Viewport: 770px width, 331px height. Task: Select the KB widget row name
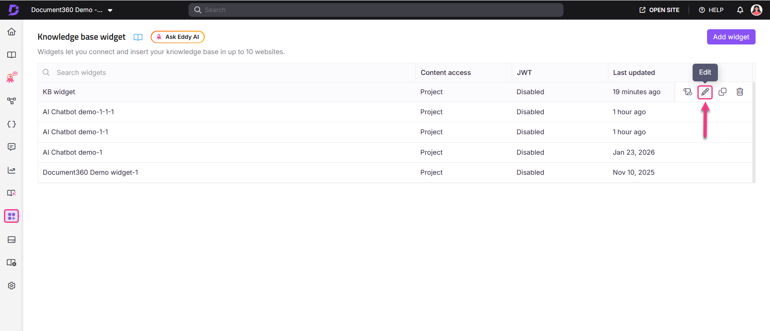pyautogui.click(x=59, y=92)
